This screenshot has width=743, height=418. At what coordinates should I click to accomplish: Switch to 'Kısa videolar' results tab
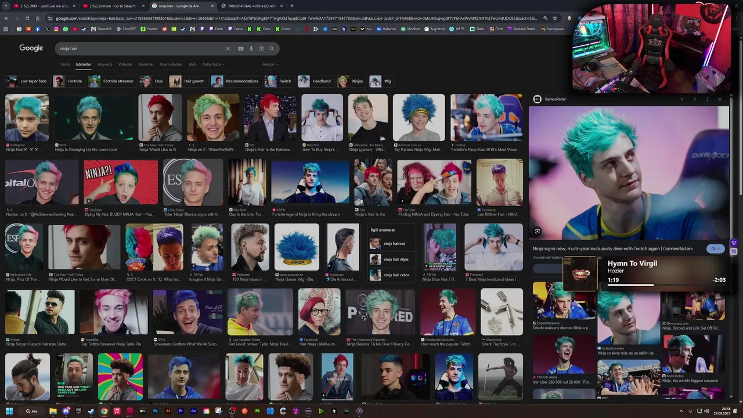(171, 64)
